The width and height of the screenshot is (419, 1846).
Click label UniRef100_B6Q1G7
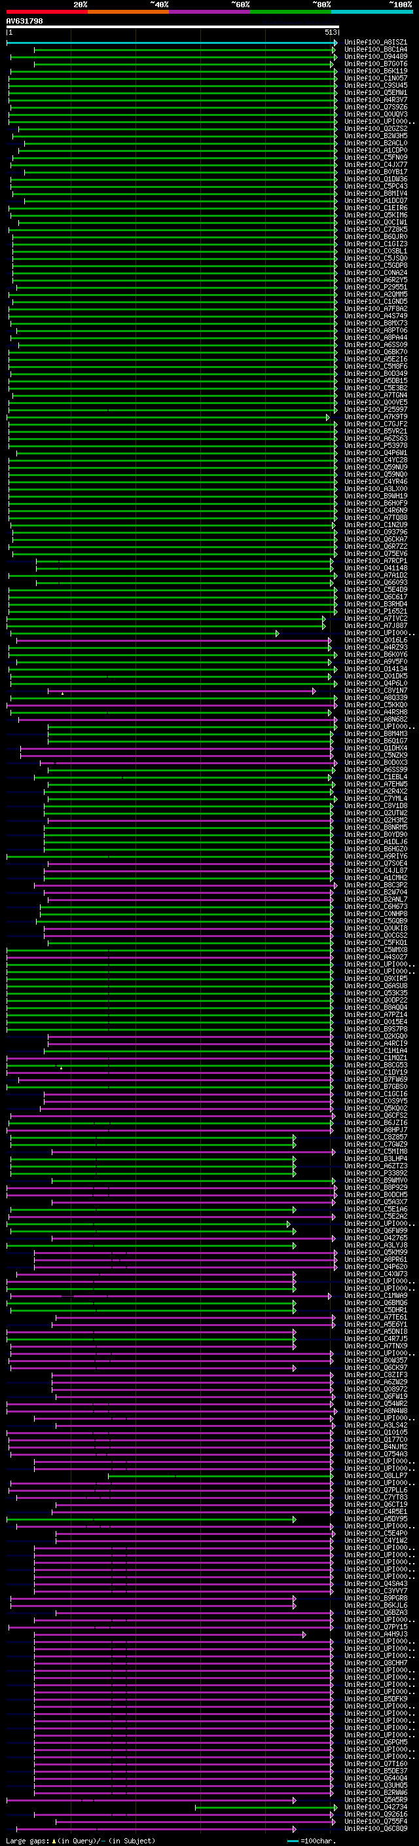point(375,742)
